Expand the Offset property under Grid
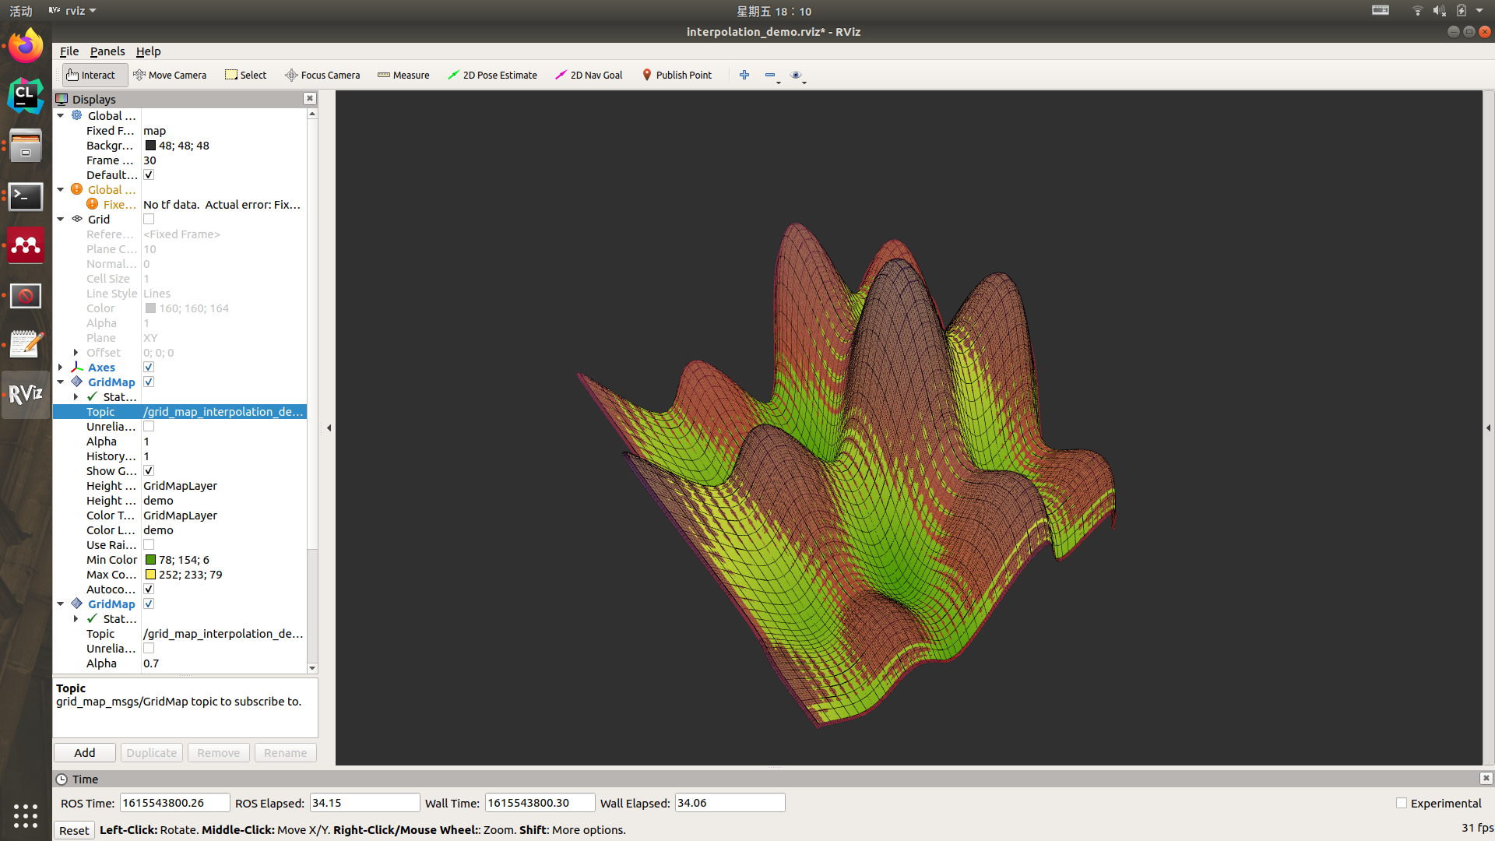This screenshot has height=841, width=1495. click(x=76, y=353)
